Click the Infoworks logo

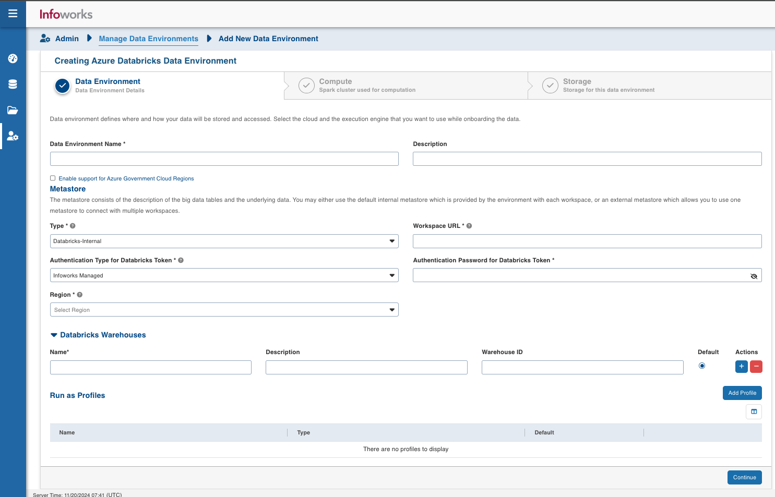66,14
